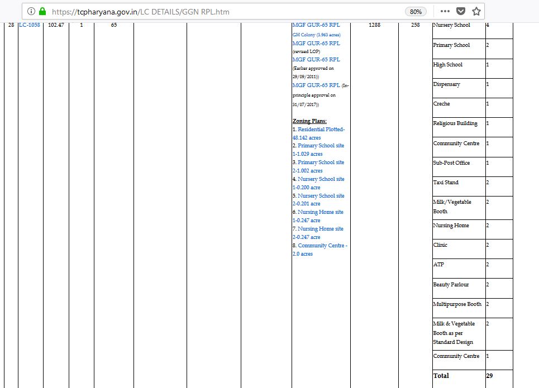Click the 65 sector cell
The image size is (539, 388).
[x=114, y=25]
